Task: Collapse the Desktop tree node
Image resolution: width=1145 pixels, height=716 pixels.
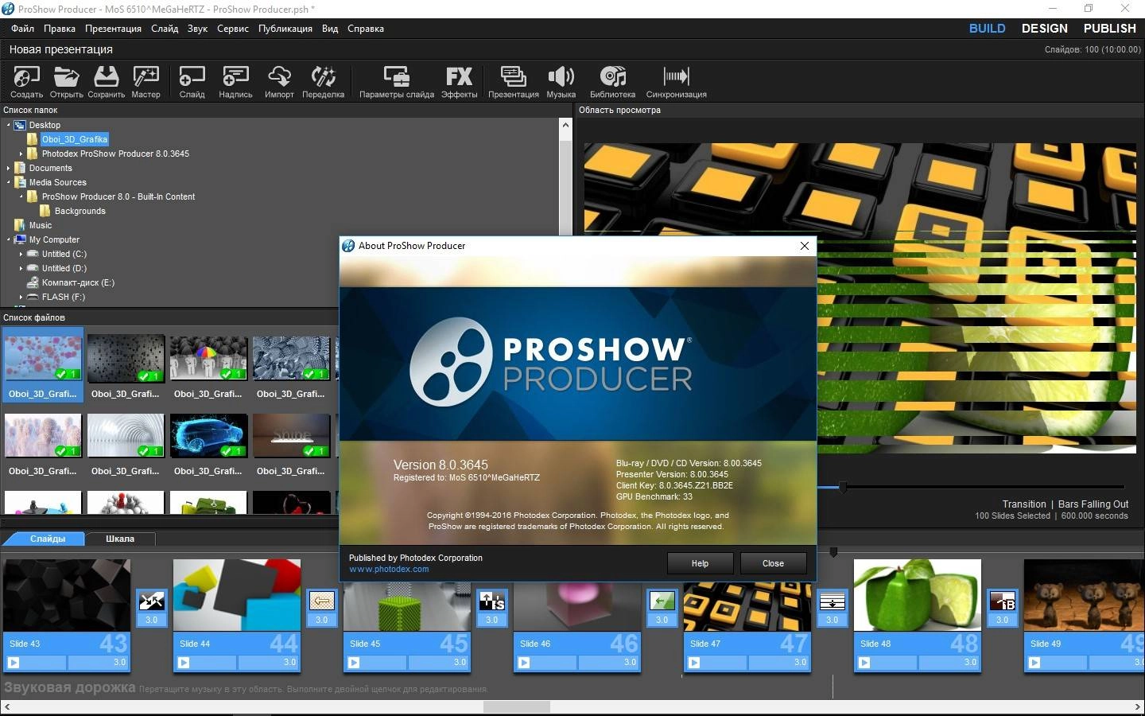Action: coord(9,125)
